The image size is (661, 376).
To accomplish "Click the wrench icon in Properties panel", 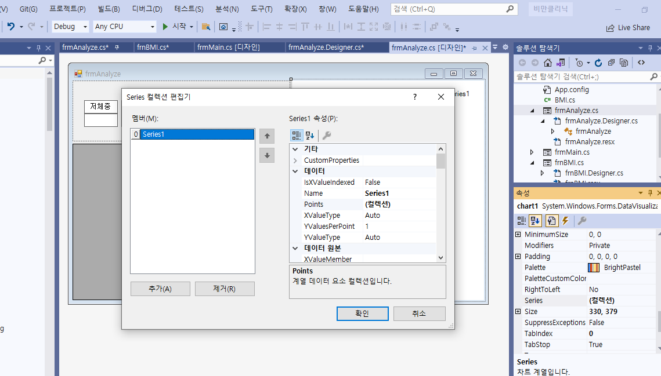I will pos(582,221).
